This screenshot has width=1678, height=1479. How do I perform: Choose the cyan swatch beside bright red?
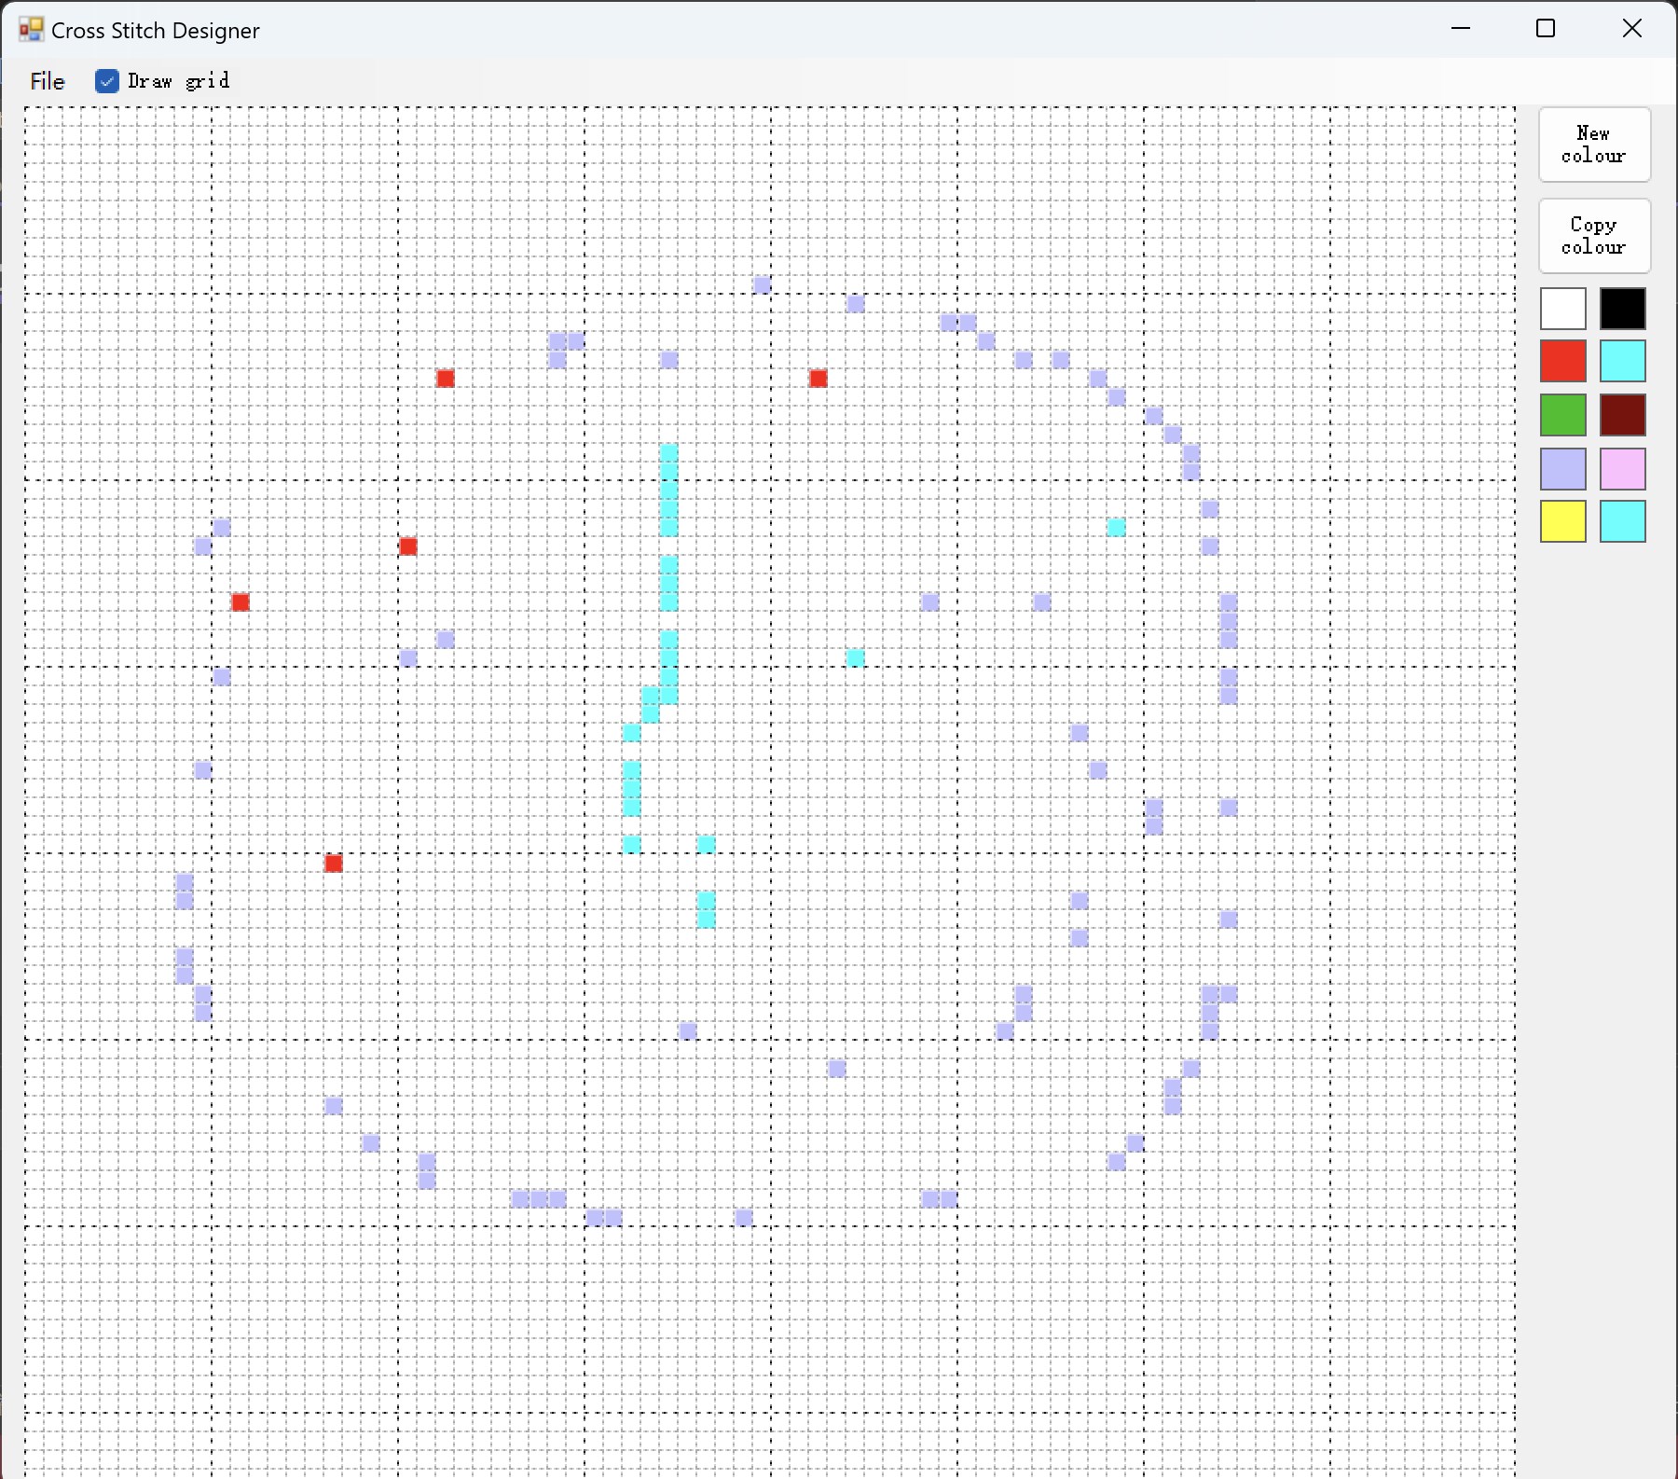1623,362
